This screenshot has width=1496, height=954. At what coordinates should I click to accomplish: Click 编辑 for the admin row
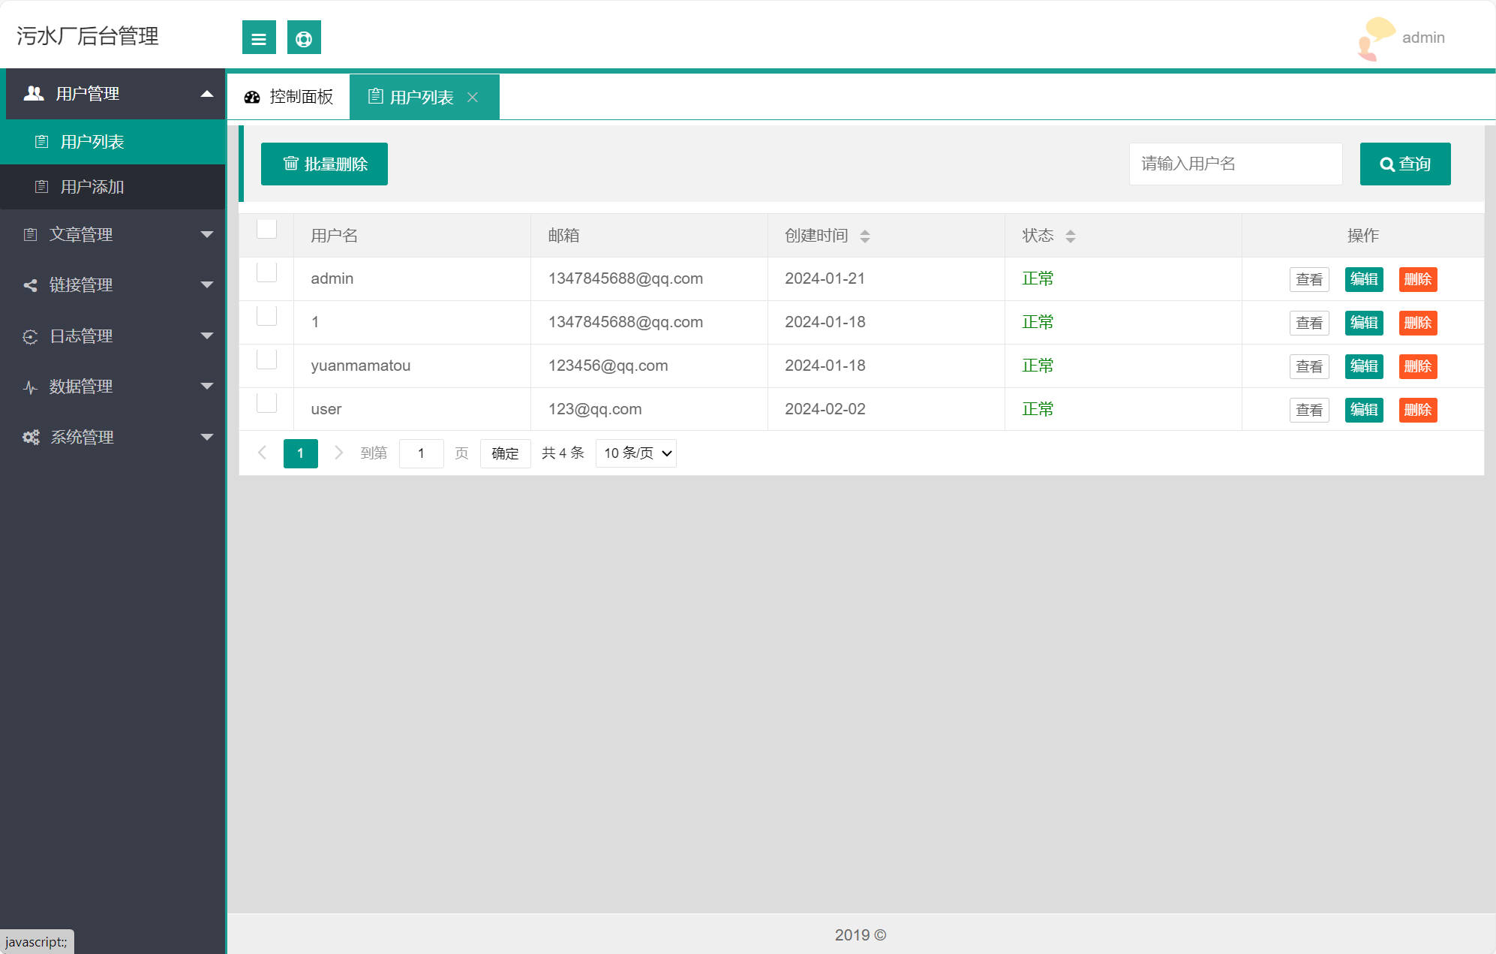[x=1363, y=279]
